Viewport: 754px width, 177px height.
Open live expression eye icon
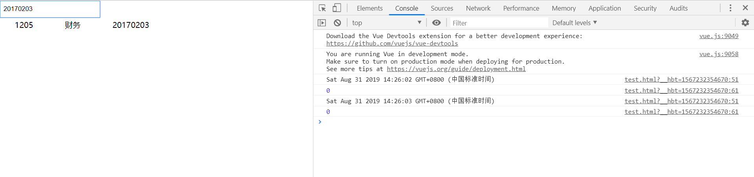point(436,23)
